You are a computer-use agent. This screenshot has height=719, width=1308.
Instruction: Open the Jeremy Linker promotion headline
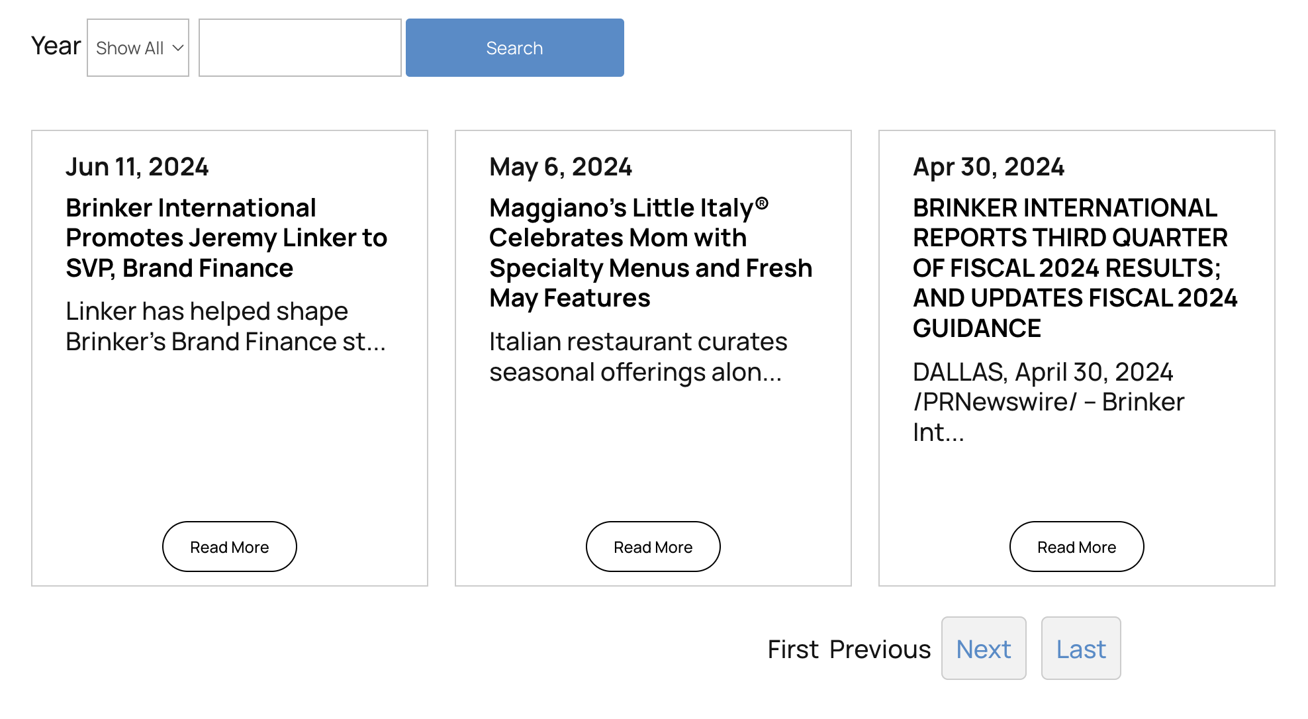coord(226,238)
